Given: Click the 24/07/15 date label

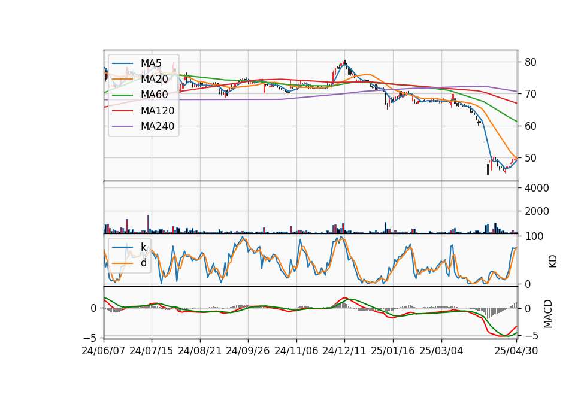Looking at the screenshot, I should point(152,351).
